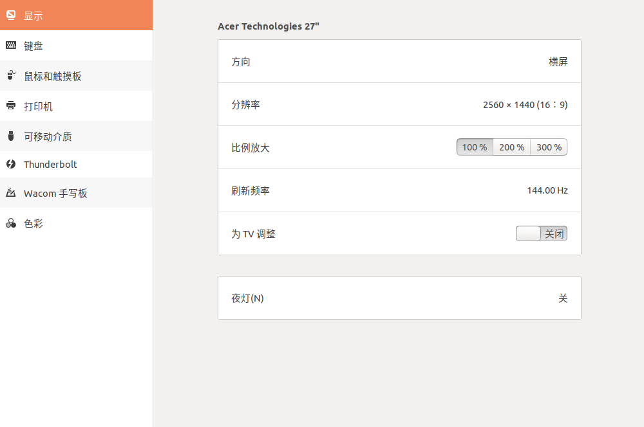Open the Wacom 手写板 panel

point(77,193)
